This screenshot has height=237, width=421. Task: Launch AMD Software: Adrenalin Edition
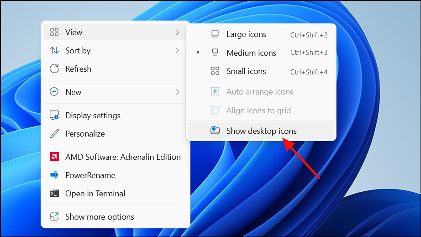[115, 157]
